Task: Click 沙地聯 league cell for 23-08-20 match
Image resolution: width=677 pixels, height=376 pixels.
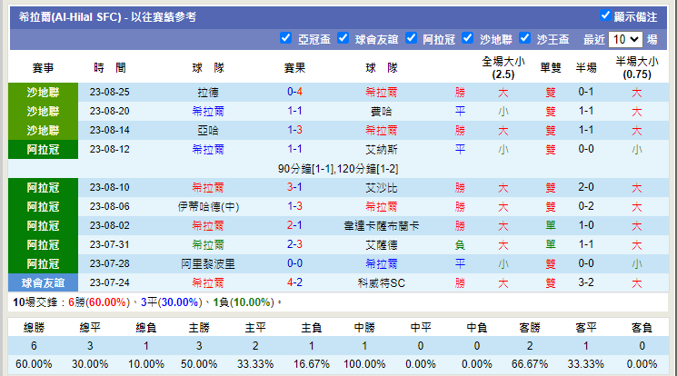Action: (x=44, y=112)
